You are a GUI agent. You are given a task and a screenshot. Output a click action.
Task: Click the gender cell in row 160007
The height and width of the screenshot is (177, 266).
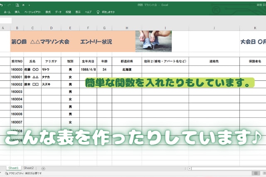[x=70, y=122]
